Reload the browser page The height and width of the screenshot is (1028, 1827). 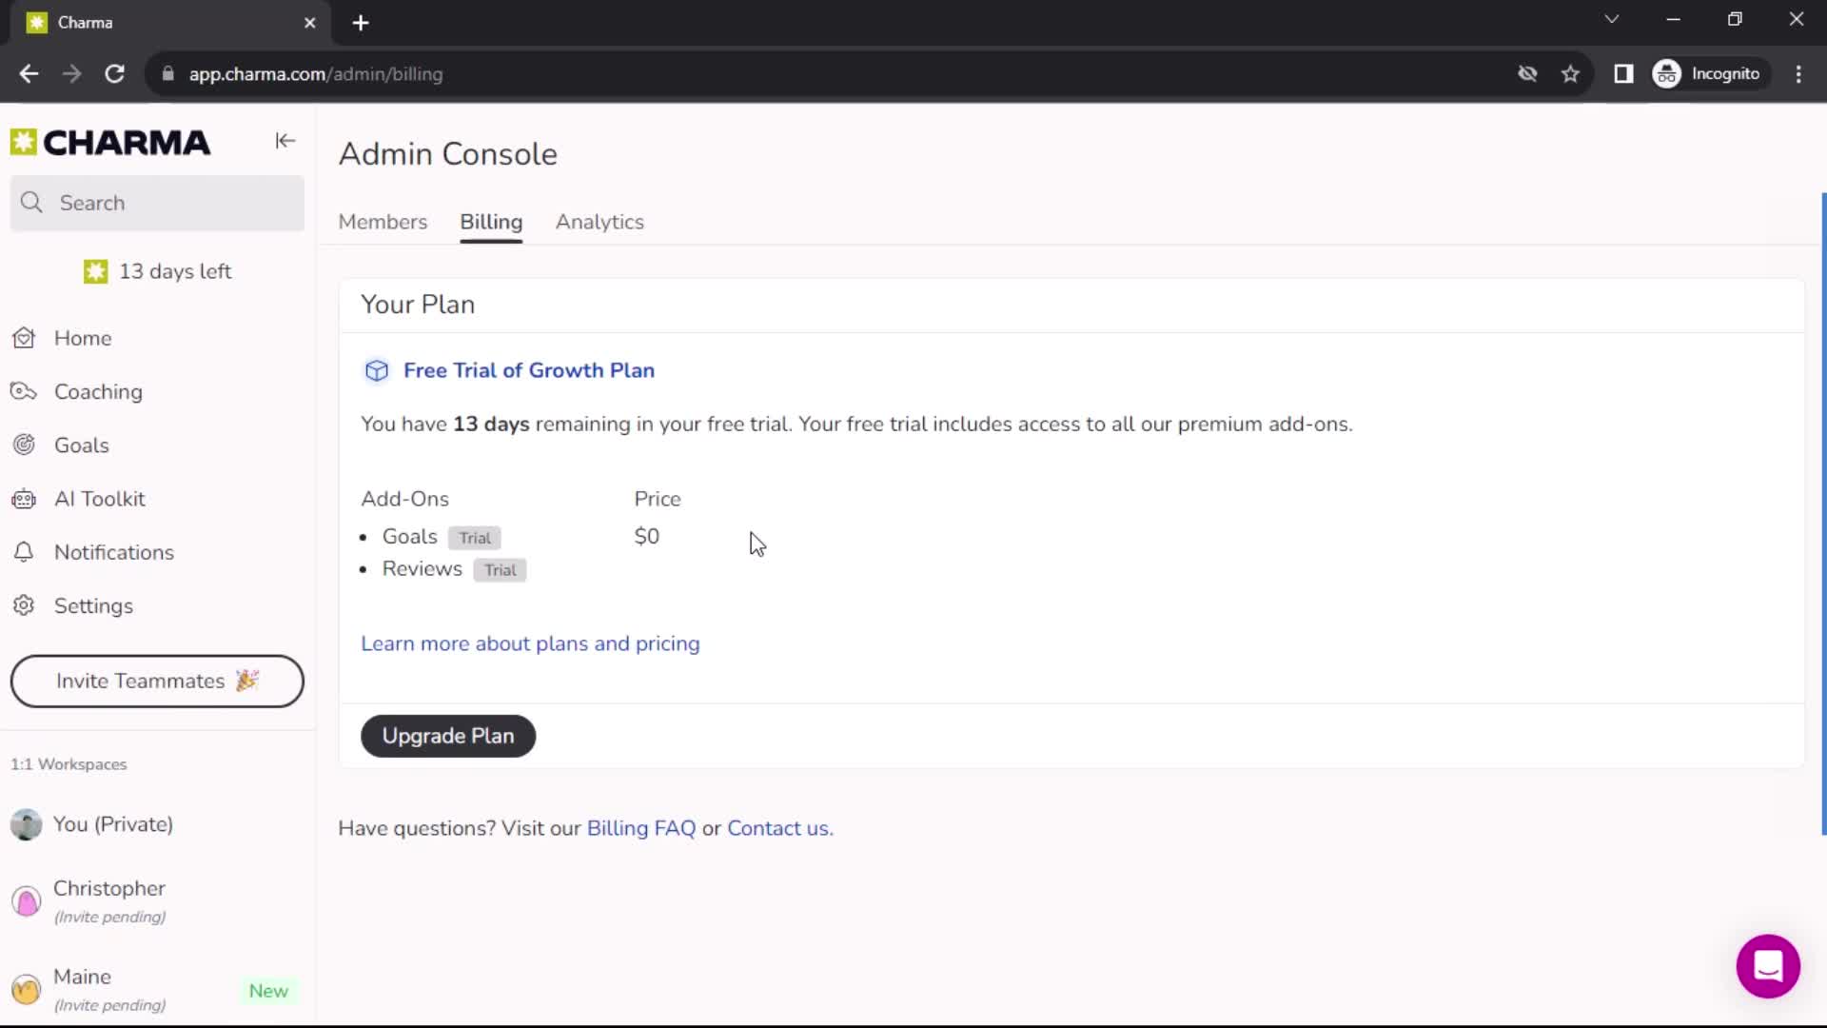(x=114, y=74)
